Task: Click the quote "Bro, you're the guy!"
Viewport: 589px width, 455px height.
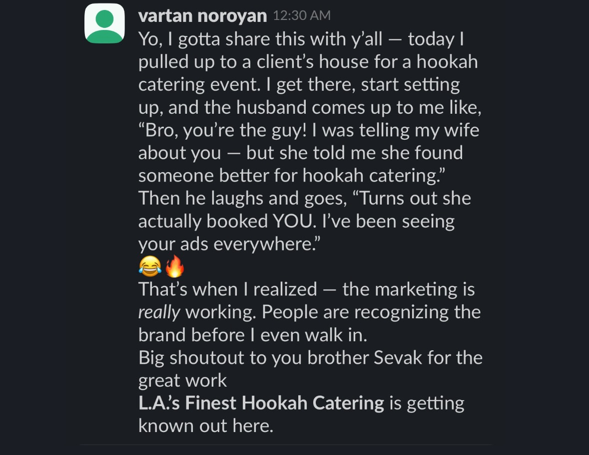Action: (222, 131)
